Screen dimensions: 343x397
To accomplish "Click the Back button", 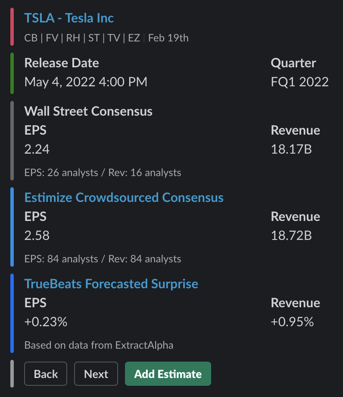I will (x=46, y=374).
